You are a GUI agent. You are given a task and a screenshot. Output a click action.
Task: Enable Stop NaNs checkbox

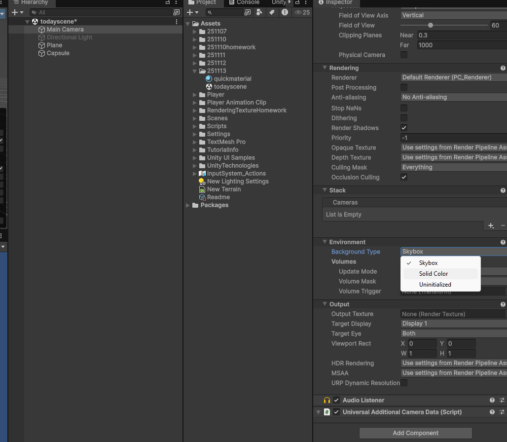tap(404, 108)
